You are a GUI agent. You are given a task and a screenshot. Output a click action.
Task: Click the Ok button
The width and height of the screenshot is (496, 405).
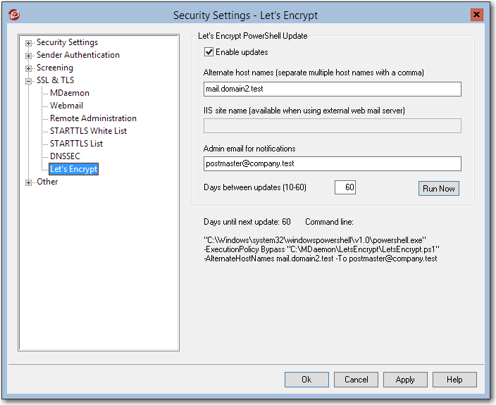306,380
